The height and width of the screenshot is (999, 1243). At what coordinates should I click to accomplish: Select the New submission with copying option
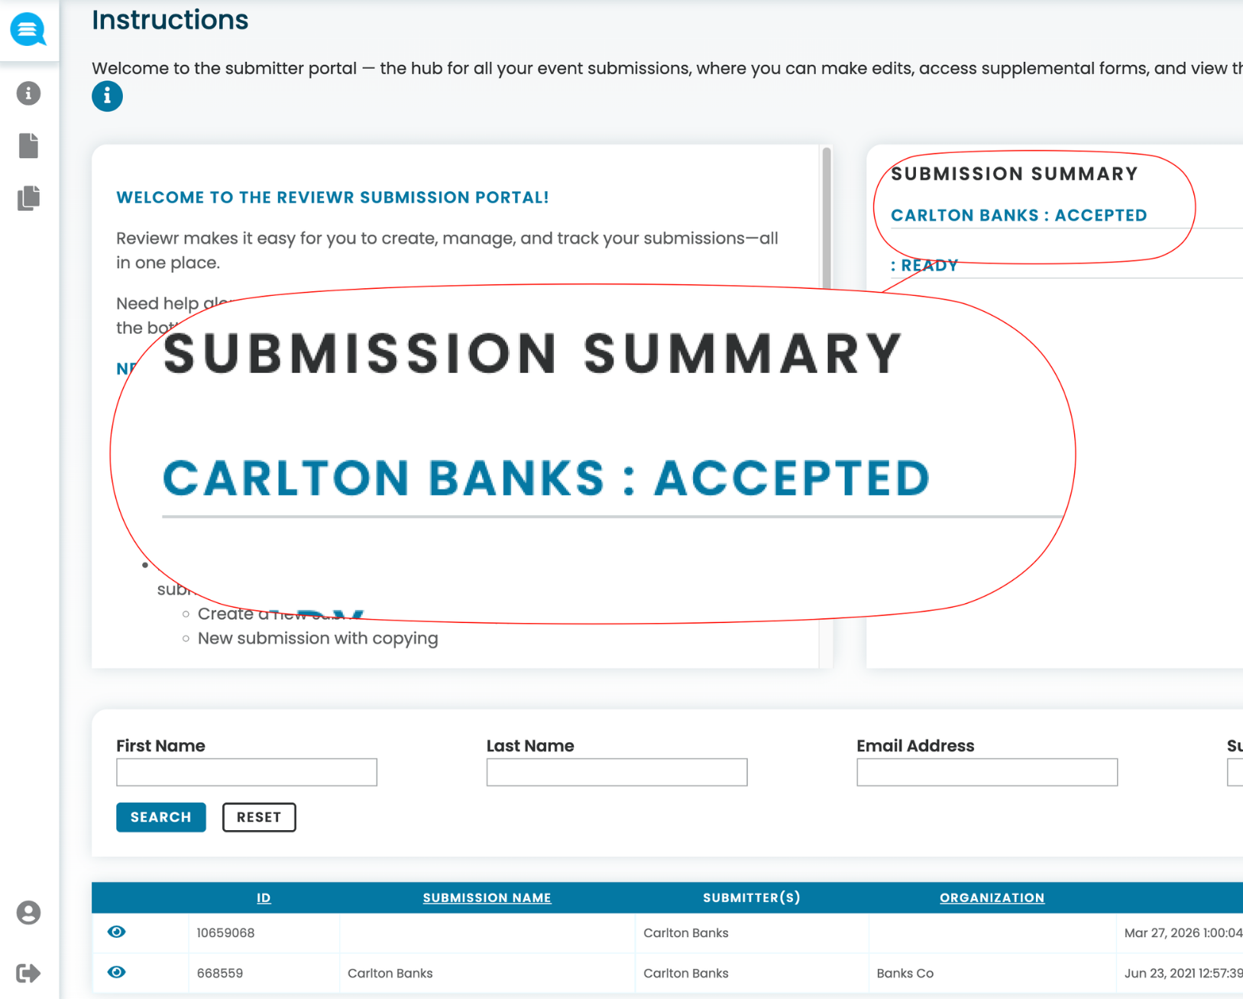(318, 637)
